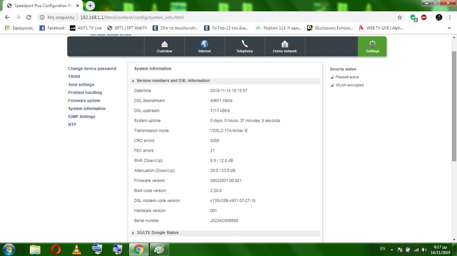Open the NTP settings link
The width and height of the screenshot is (457, 256).
(x=72, y=125)
